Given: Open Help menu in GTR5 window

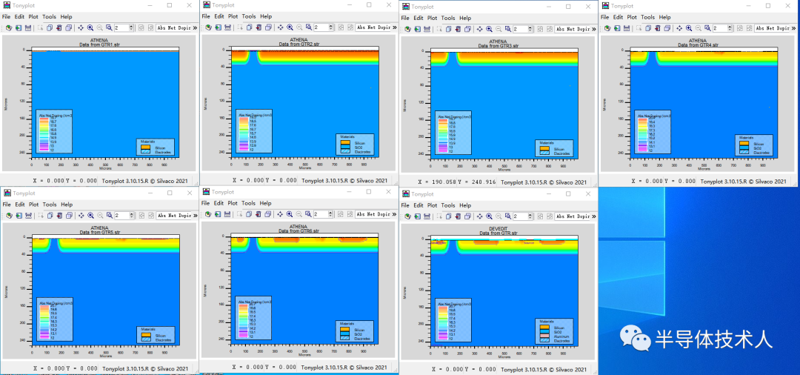Looking at the screenshot, I should [x=67, y=205].
